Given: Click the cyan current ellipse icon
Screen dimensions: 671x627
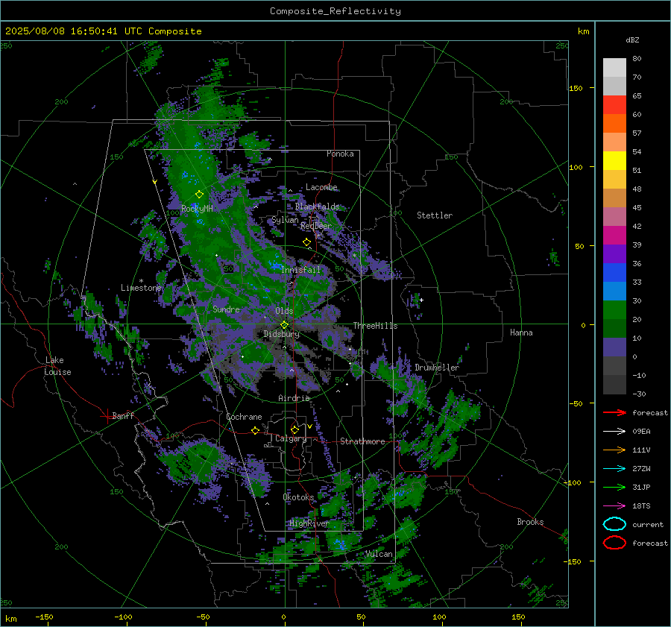Looking at the screenshot, I should click(614, 524).
